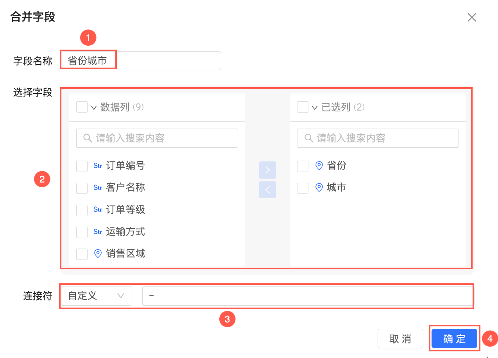Click the location pin icon beside 省份
498x358 pixels.
click(x=319, y=166)
